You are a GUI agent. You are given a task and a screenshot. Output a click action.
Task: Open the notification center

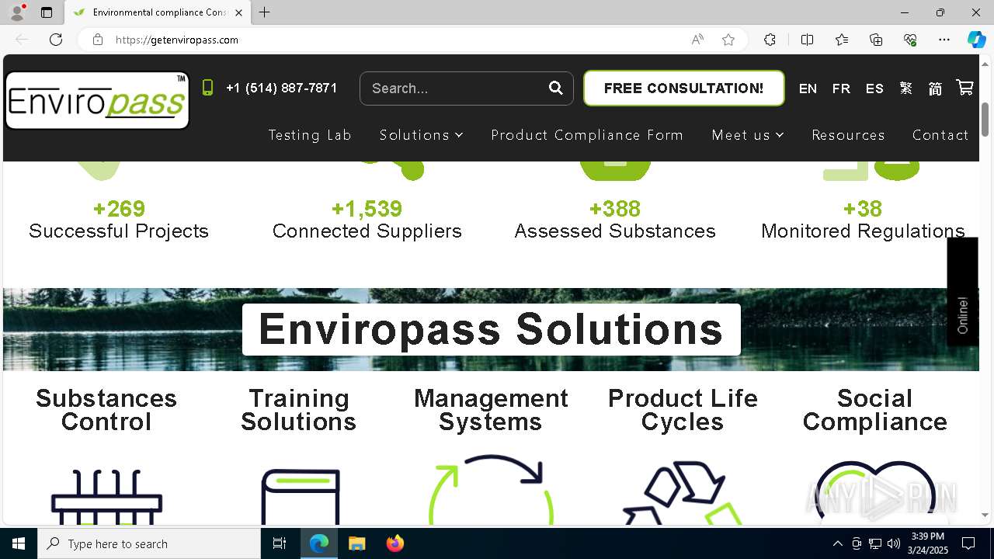coord(968,543)
